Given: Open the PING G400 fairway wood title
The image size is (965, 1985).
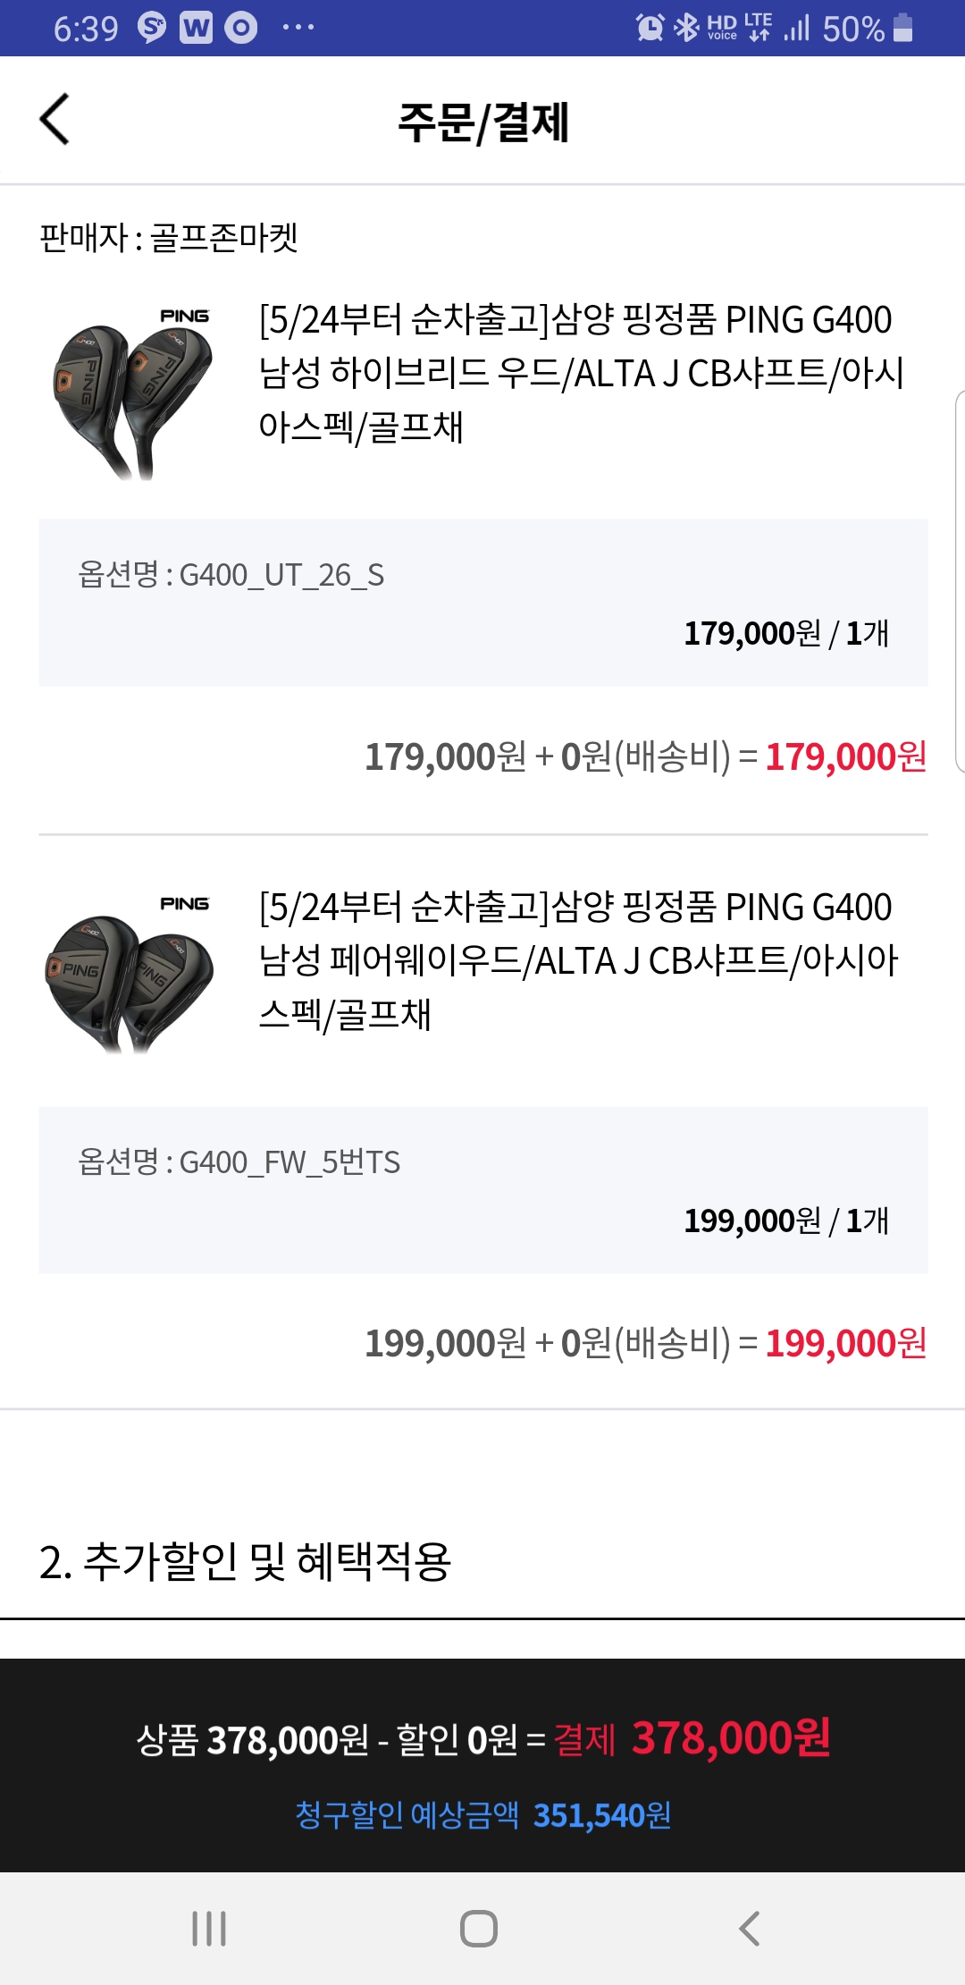Looking at the screenshot, I should [x=577, y=960].
